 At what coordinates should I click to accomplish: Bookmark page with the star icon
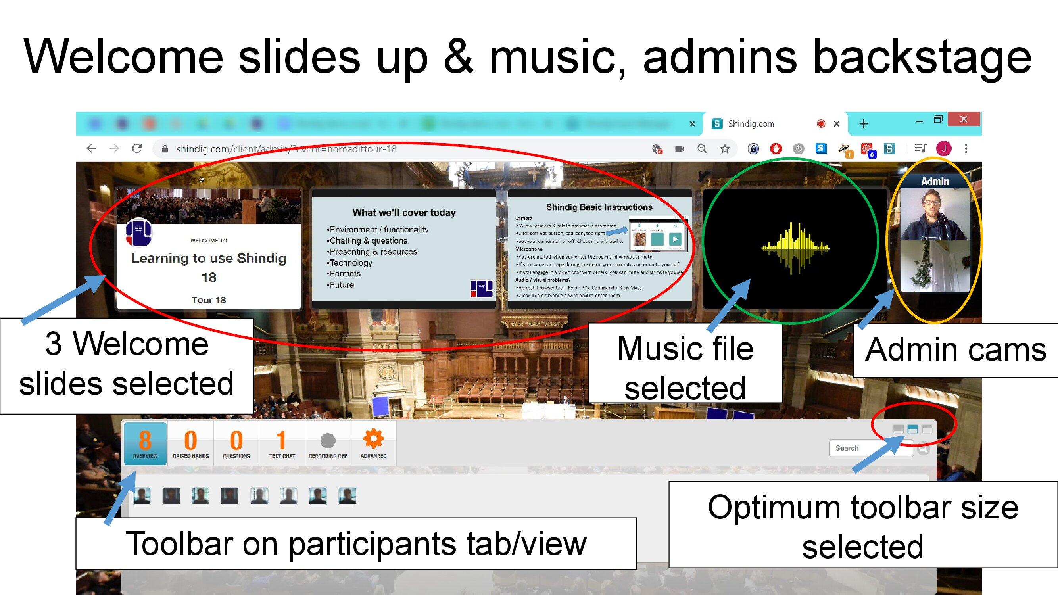coord(725,149)
